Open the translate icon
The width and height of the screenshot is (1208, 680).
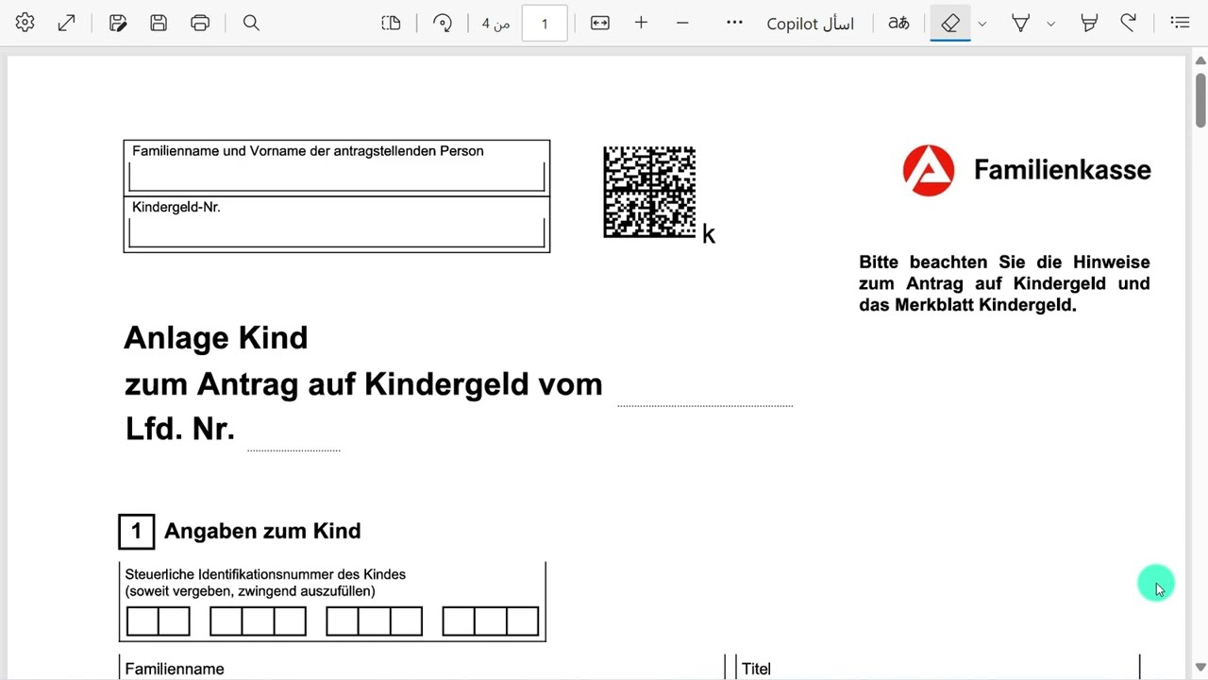tap(898, 23)
